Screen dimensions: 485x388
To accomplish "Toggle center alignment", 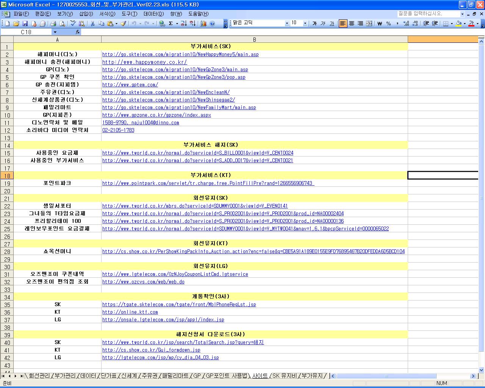I will click(x=352, y=23).
